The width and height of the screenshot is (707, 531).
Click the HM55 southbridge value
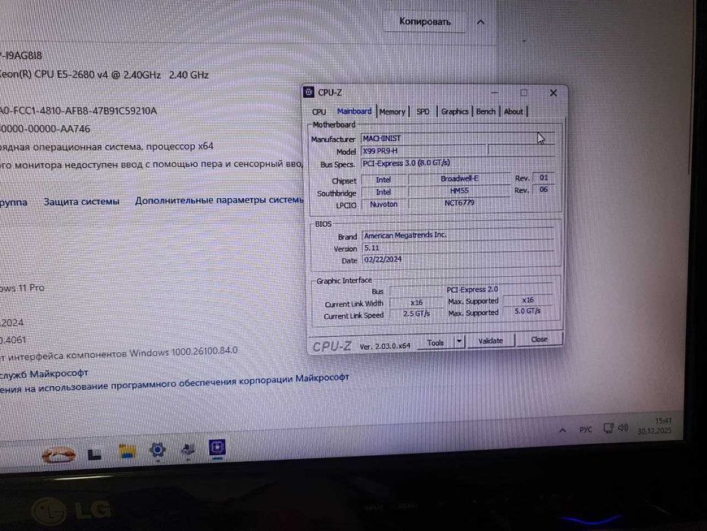click(459, 191)
